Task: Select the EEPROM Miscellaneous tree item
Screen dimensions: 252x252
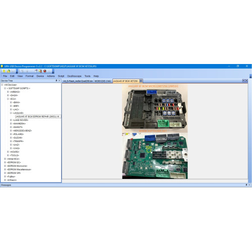Action: [x=19, y=169]
